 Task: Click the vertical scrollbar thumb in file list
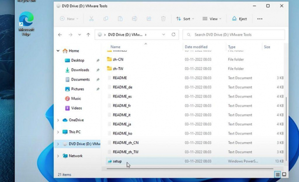pyautogui.click(x=286, y=129)
